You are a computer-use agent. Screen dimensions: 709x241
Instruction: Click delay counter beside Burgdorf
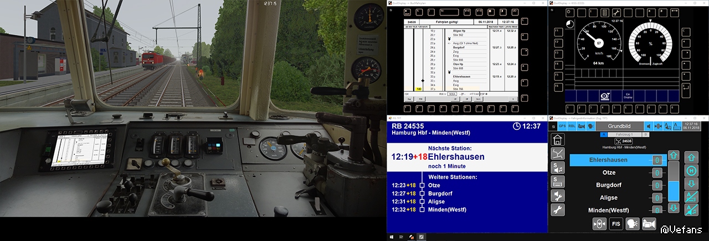tap(657, 185)
